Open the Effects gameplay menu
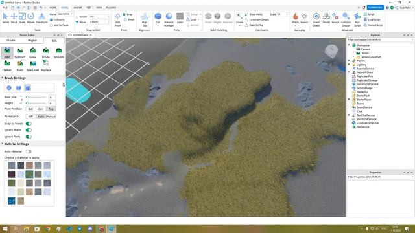 296,18
